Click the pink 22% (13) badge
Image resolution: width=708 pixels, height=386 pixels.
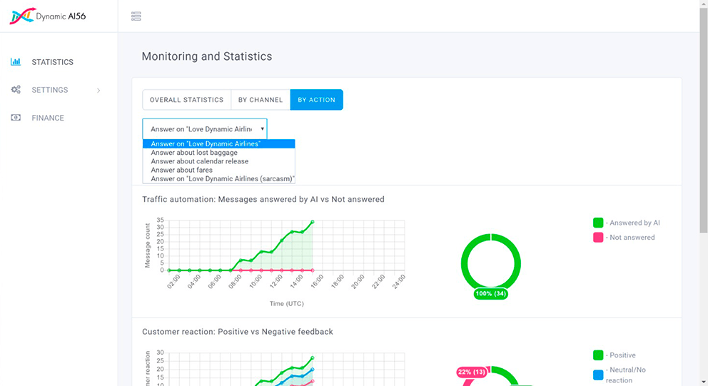coord(470,372)
